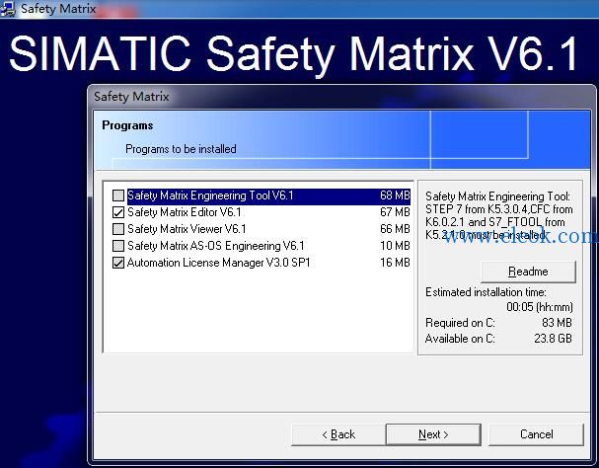This screenshot has height=468, width=599.
Task: Select the Safety Matrix AS-OS Engineering V6.1 label
Action: tap(216, 246)
